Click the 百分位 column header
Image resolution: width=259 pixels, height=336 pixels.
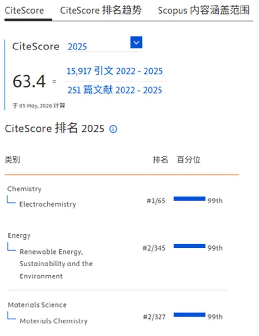point(189,159)
